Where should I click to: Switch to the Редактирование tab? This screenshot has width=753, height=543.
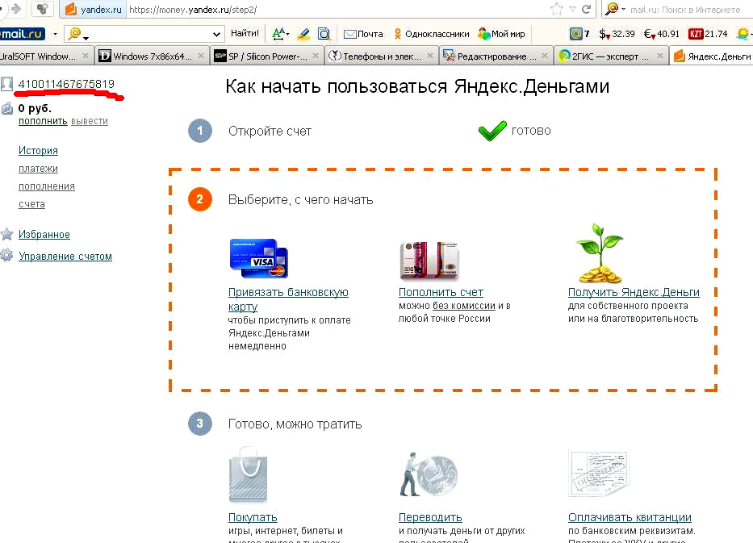coord(496,56)
